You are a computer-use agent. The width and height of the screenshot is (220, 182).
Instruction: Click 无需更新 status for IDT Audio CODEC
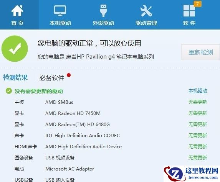tap(198, 135)
